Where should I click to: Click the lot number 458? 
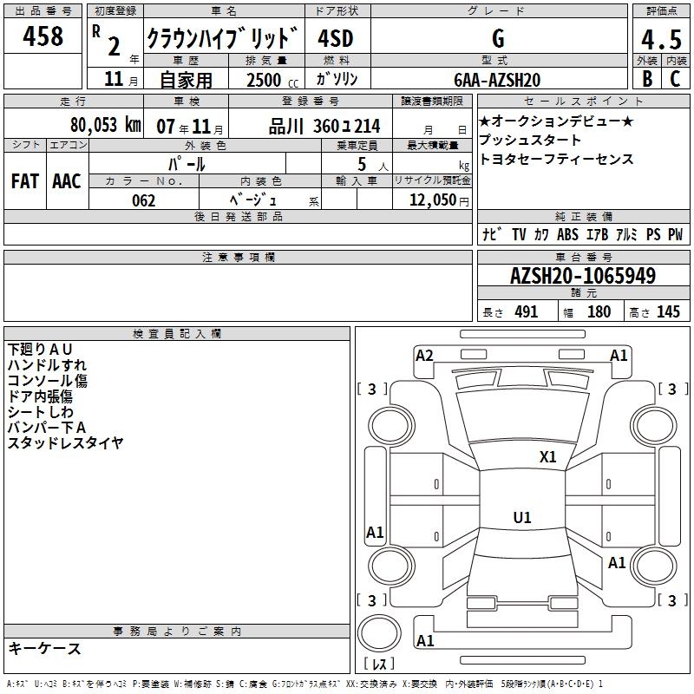43,36
